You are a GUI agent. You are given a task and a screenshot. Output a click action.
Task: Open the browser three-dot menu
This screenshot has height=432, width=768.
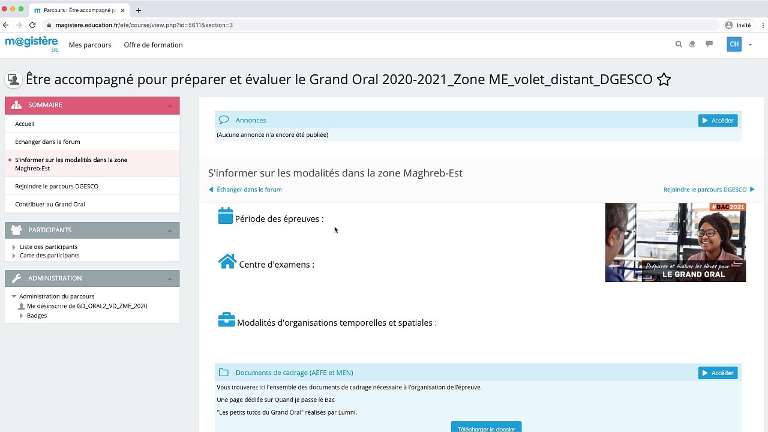[x=763, y=25]
